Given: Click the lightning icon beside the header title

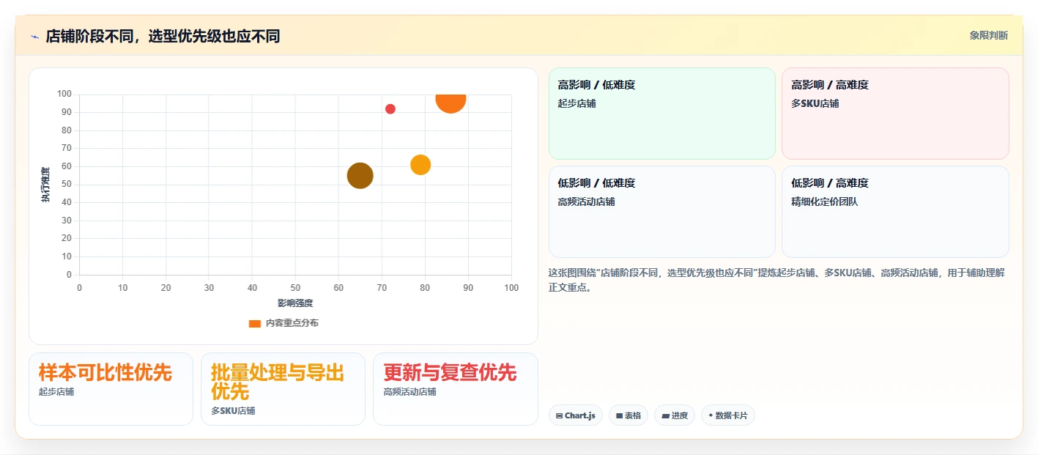Looking at the screenshot, I should (34, 37).
